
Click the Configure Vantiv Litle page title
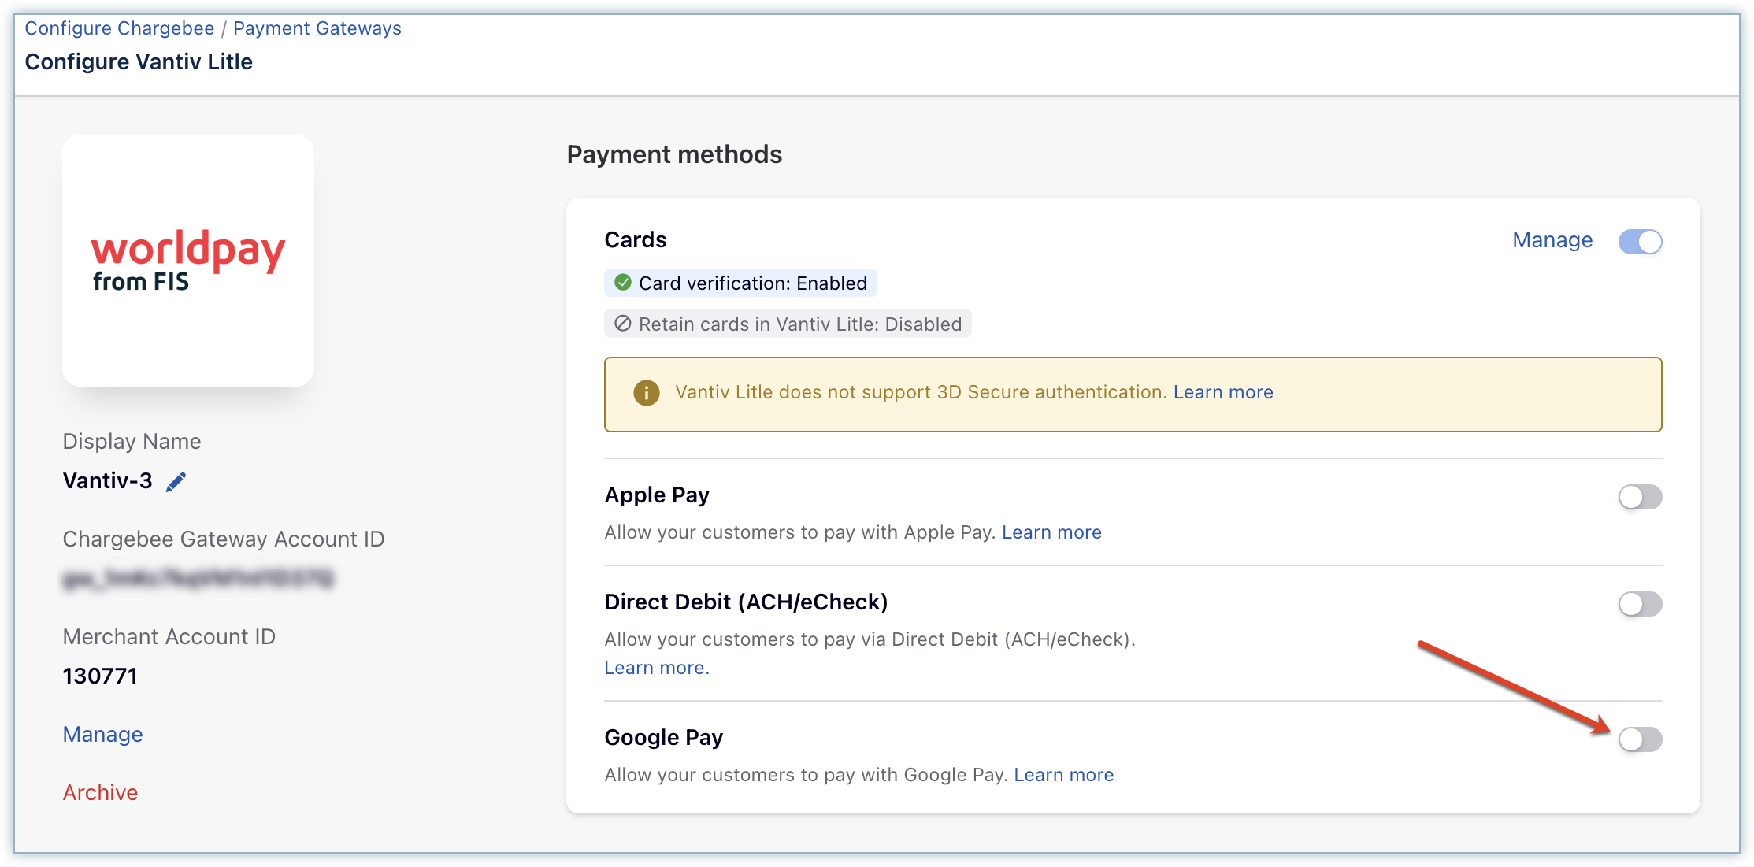click(139, 62)
